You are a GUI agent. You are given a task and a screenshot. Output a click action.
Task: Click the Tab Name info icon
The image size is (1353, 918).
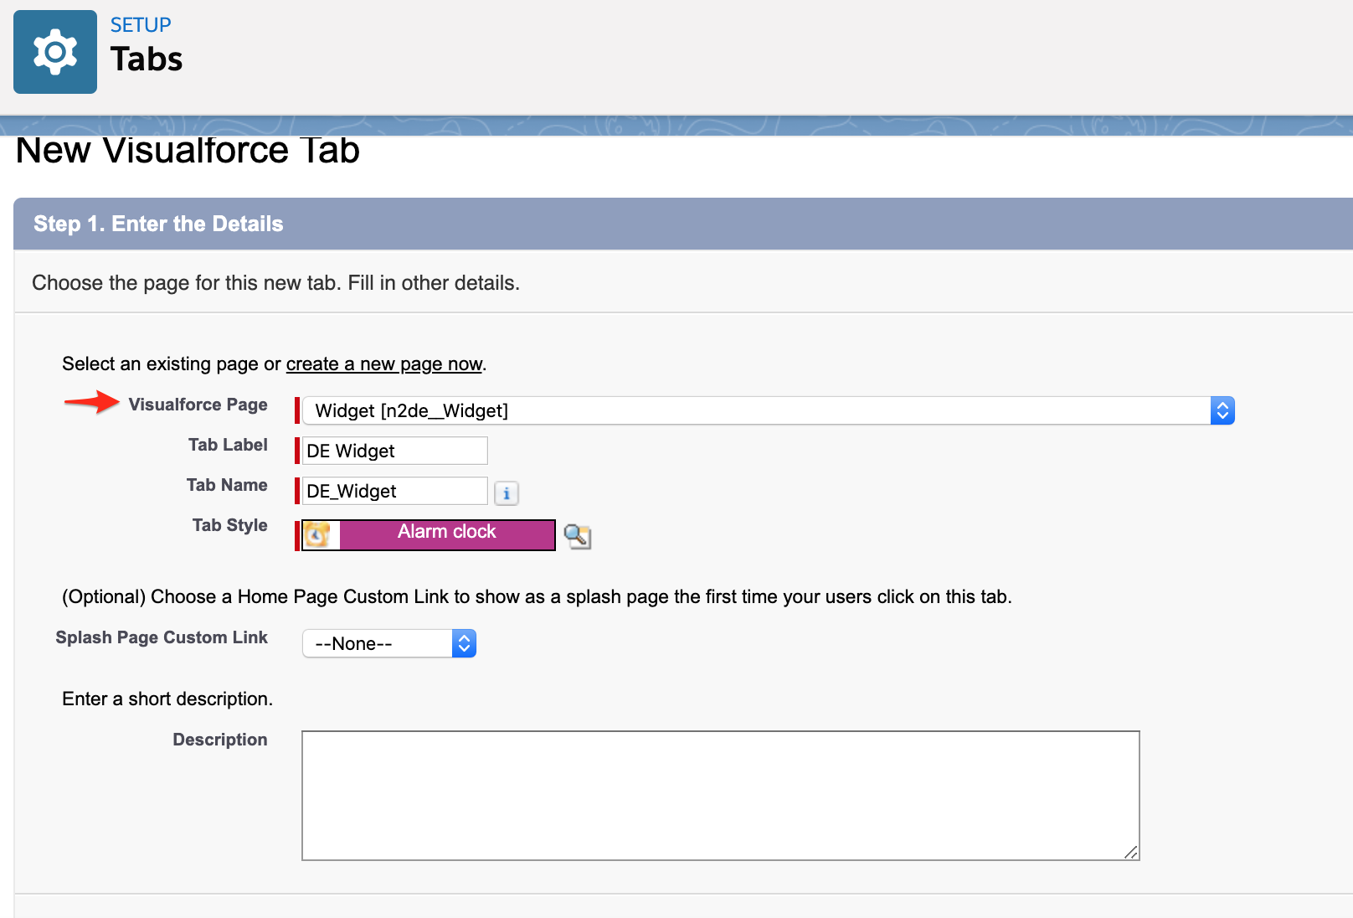pyautogui.click(x=507, y=493)
